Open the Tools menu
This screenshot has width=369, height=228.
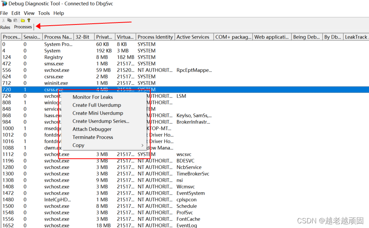(44, 13)
